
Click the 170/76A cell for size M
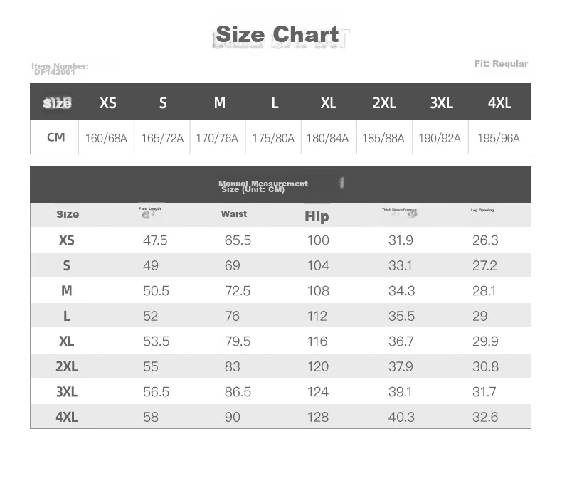pos(217,138)
